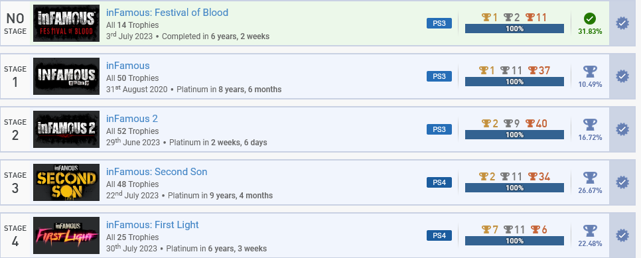Image resolution: width=641 pixels, height=258 pixels.
Task: Click verified badge icon in inFamous Stage 1 row
Action: coord(622,76)
